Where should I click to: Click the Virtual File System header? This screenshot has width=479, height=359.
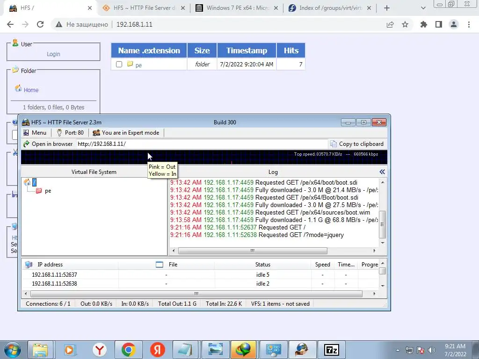(x=94, y=172)
